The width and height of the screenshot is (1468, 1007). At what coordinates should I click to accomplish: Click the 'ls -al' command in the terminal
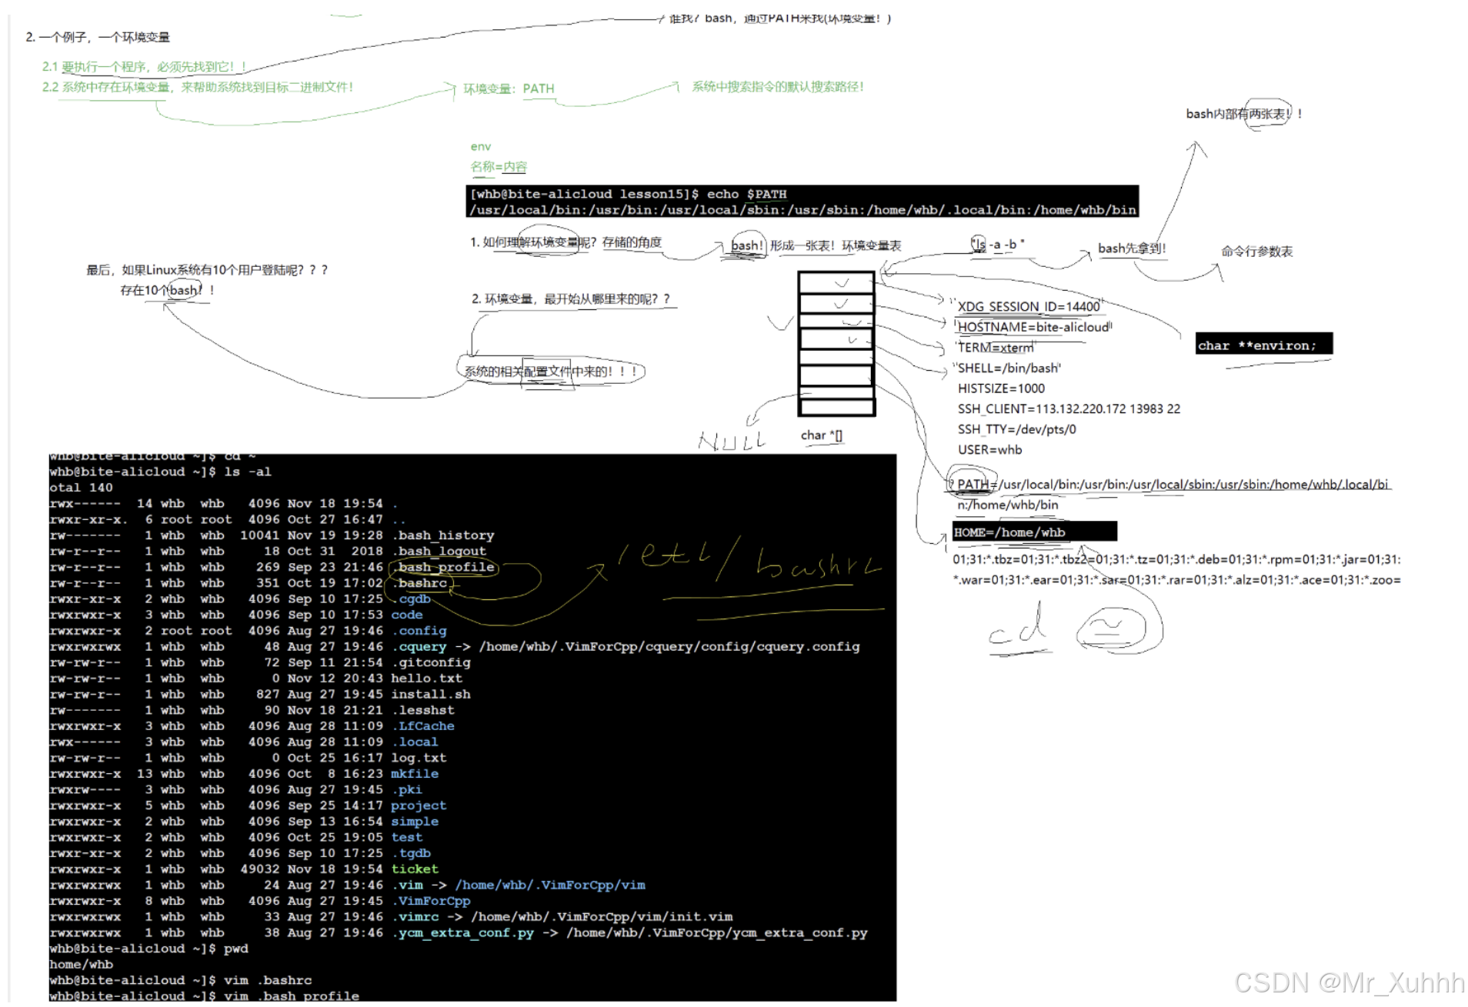247,472
